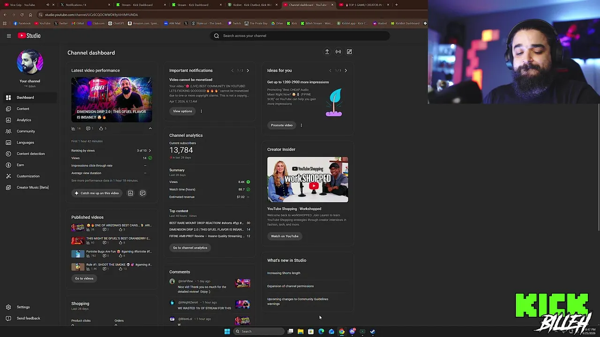Open Rule #1: SHOOT THE SMOKE video
The image size is (600, 337).
[x=112, y=267]
